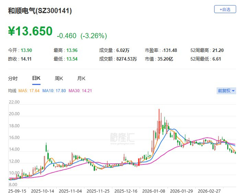The height and width of the screenshot is (194, 242).
Task: Click the percent change (-3.26%)
Action: coord(94,36)
